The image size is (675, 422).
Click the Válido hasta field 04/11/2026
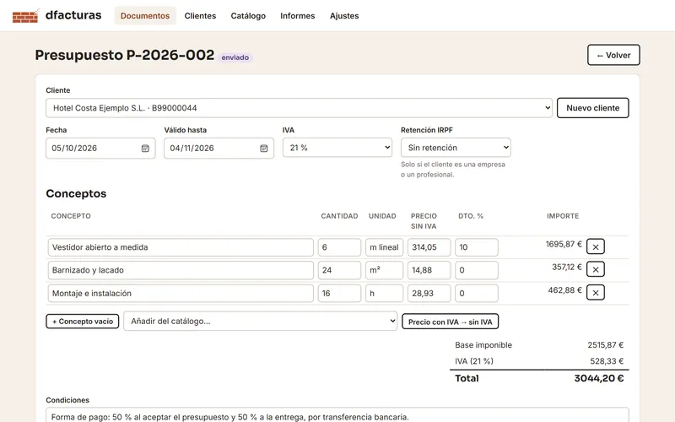coord(219,149)
